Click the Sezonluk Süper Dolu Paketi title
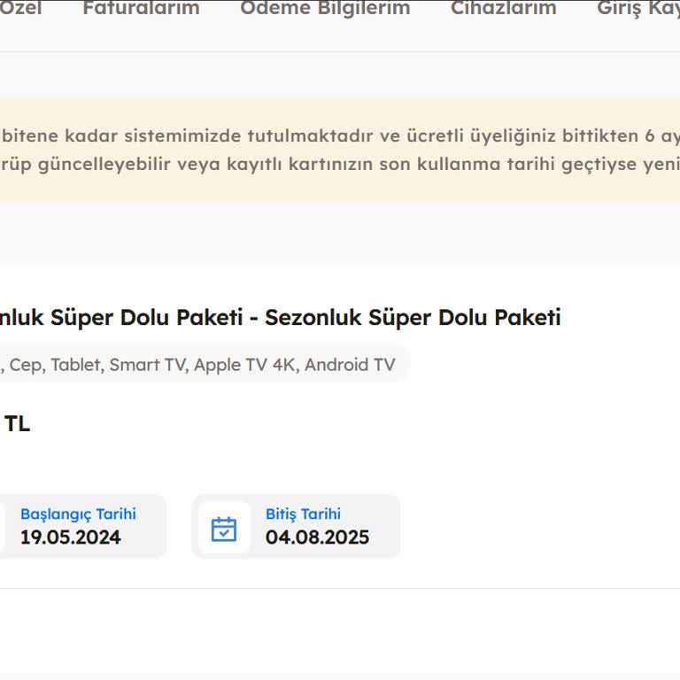The width and height of the screenshot is (680, 680). click(x=413, y=317)
